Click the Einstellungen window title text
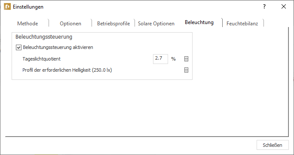This screenshot has width=294, height=155. pos(28,7)
